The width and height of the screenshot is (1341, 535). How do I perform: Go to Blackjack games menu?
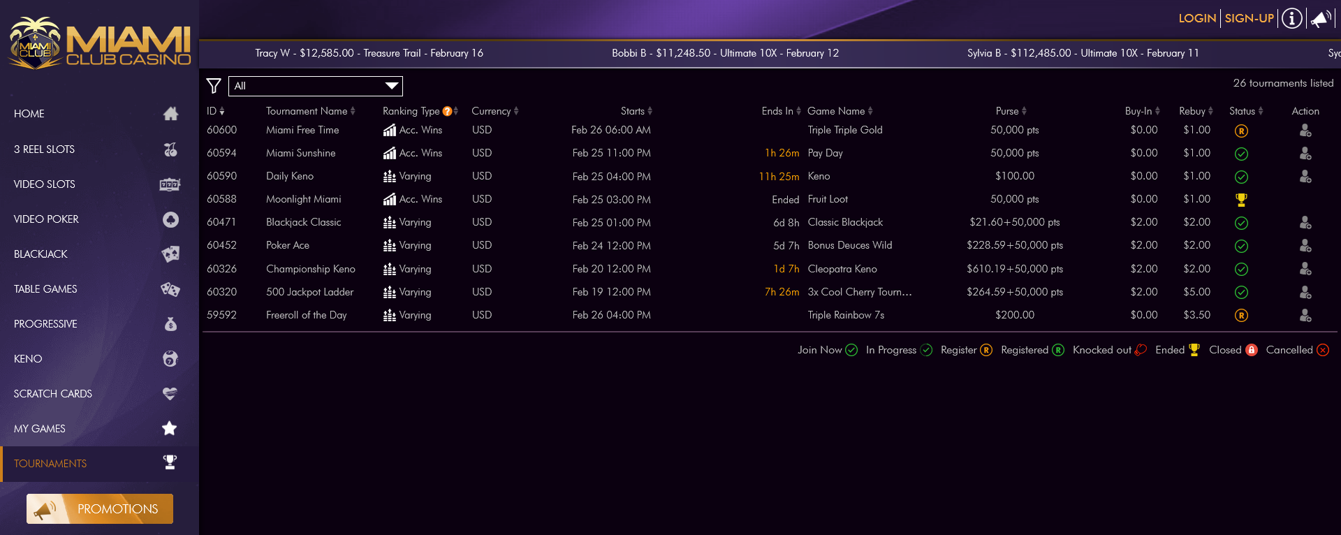point(98,254)
